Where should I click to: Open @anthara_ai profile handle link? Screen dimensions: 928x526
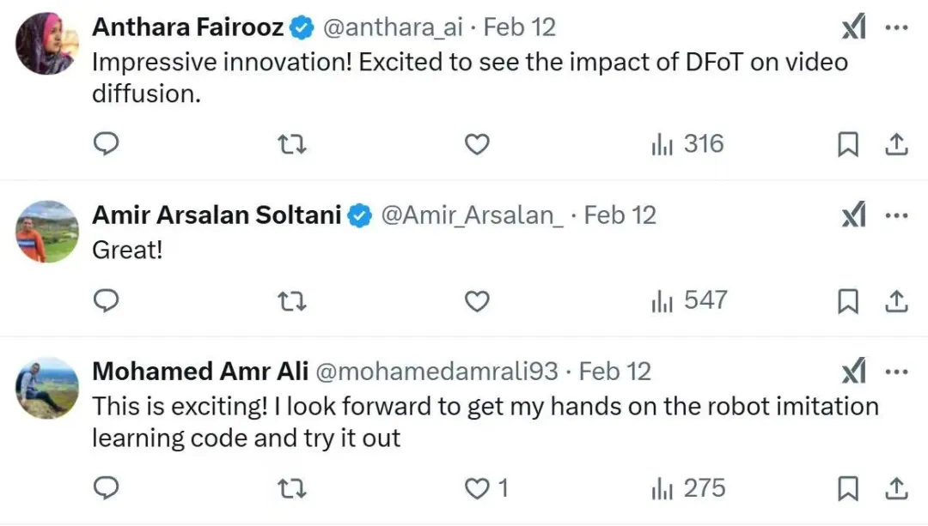pos(392,27)
